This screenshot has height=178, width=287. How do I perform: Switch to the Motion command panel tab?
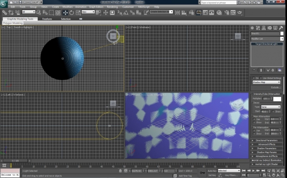point(270,28)
